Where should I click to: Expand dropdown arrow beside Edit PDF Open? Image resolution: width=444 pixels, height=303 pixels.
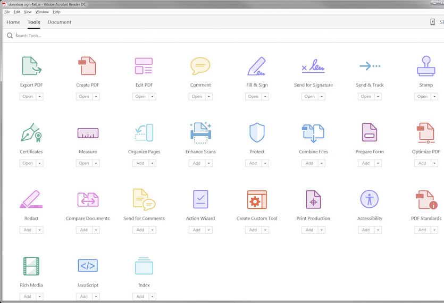[152, 97]
